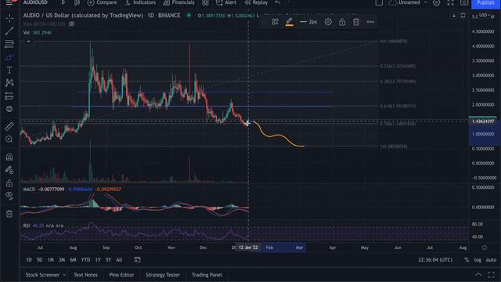
Task: Open the Strategy Tester tab
Action: 163,275
